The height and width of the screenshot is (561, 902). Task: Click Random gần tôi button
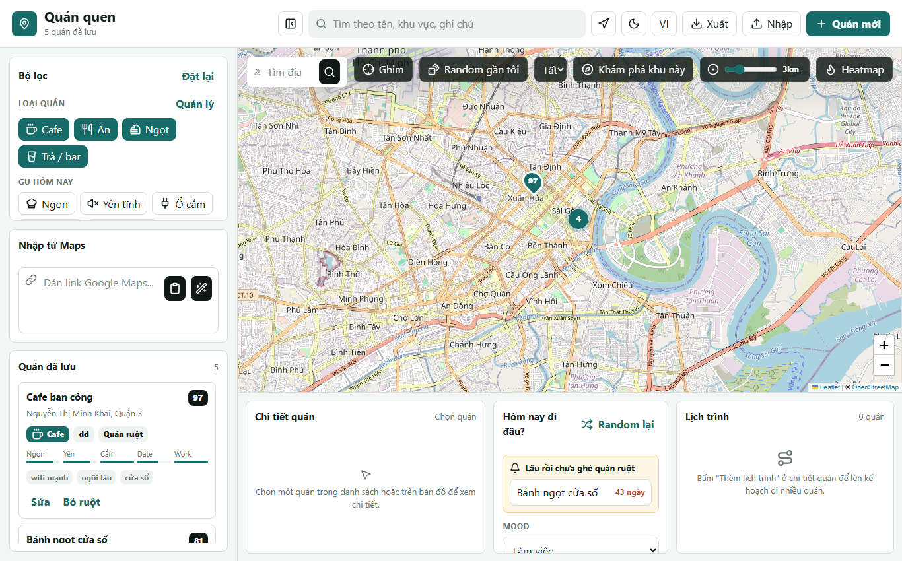(473, 69)
